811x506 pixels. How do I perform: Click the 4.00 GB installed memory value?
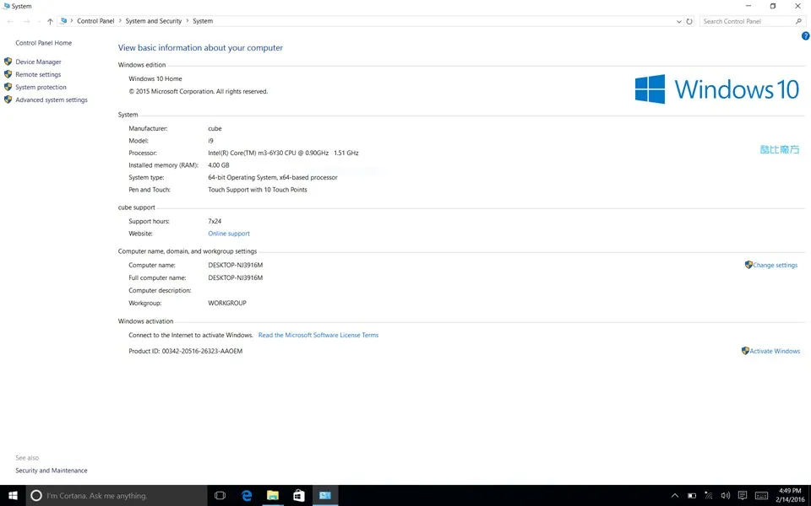point(218,165)
